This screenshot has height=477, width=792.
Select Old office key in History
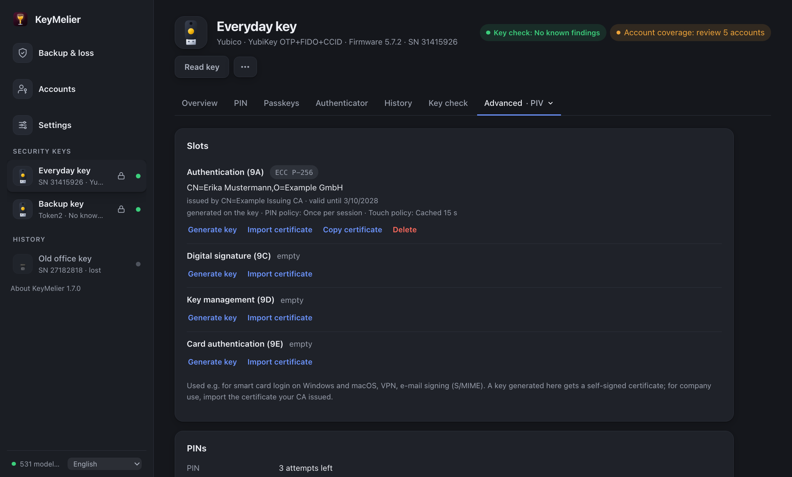77,264
